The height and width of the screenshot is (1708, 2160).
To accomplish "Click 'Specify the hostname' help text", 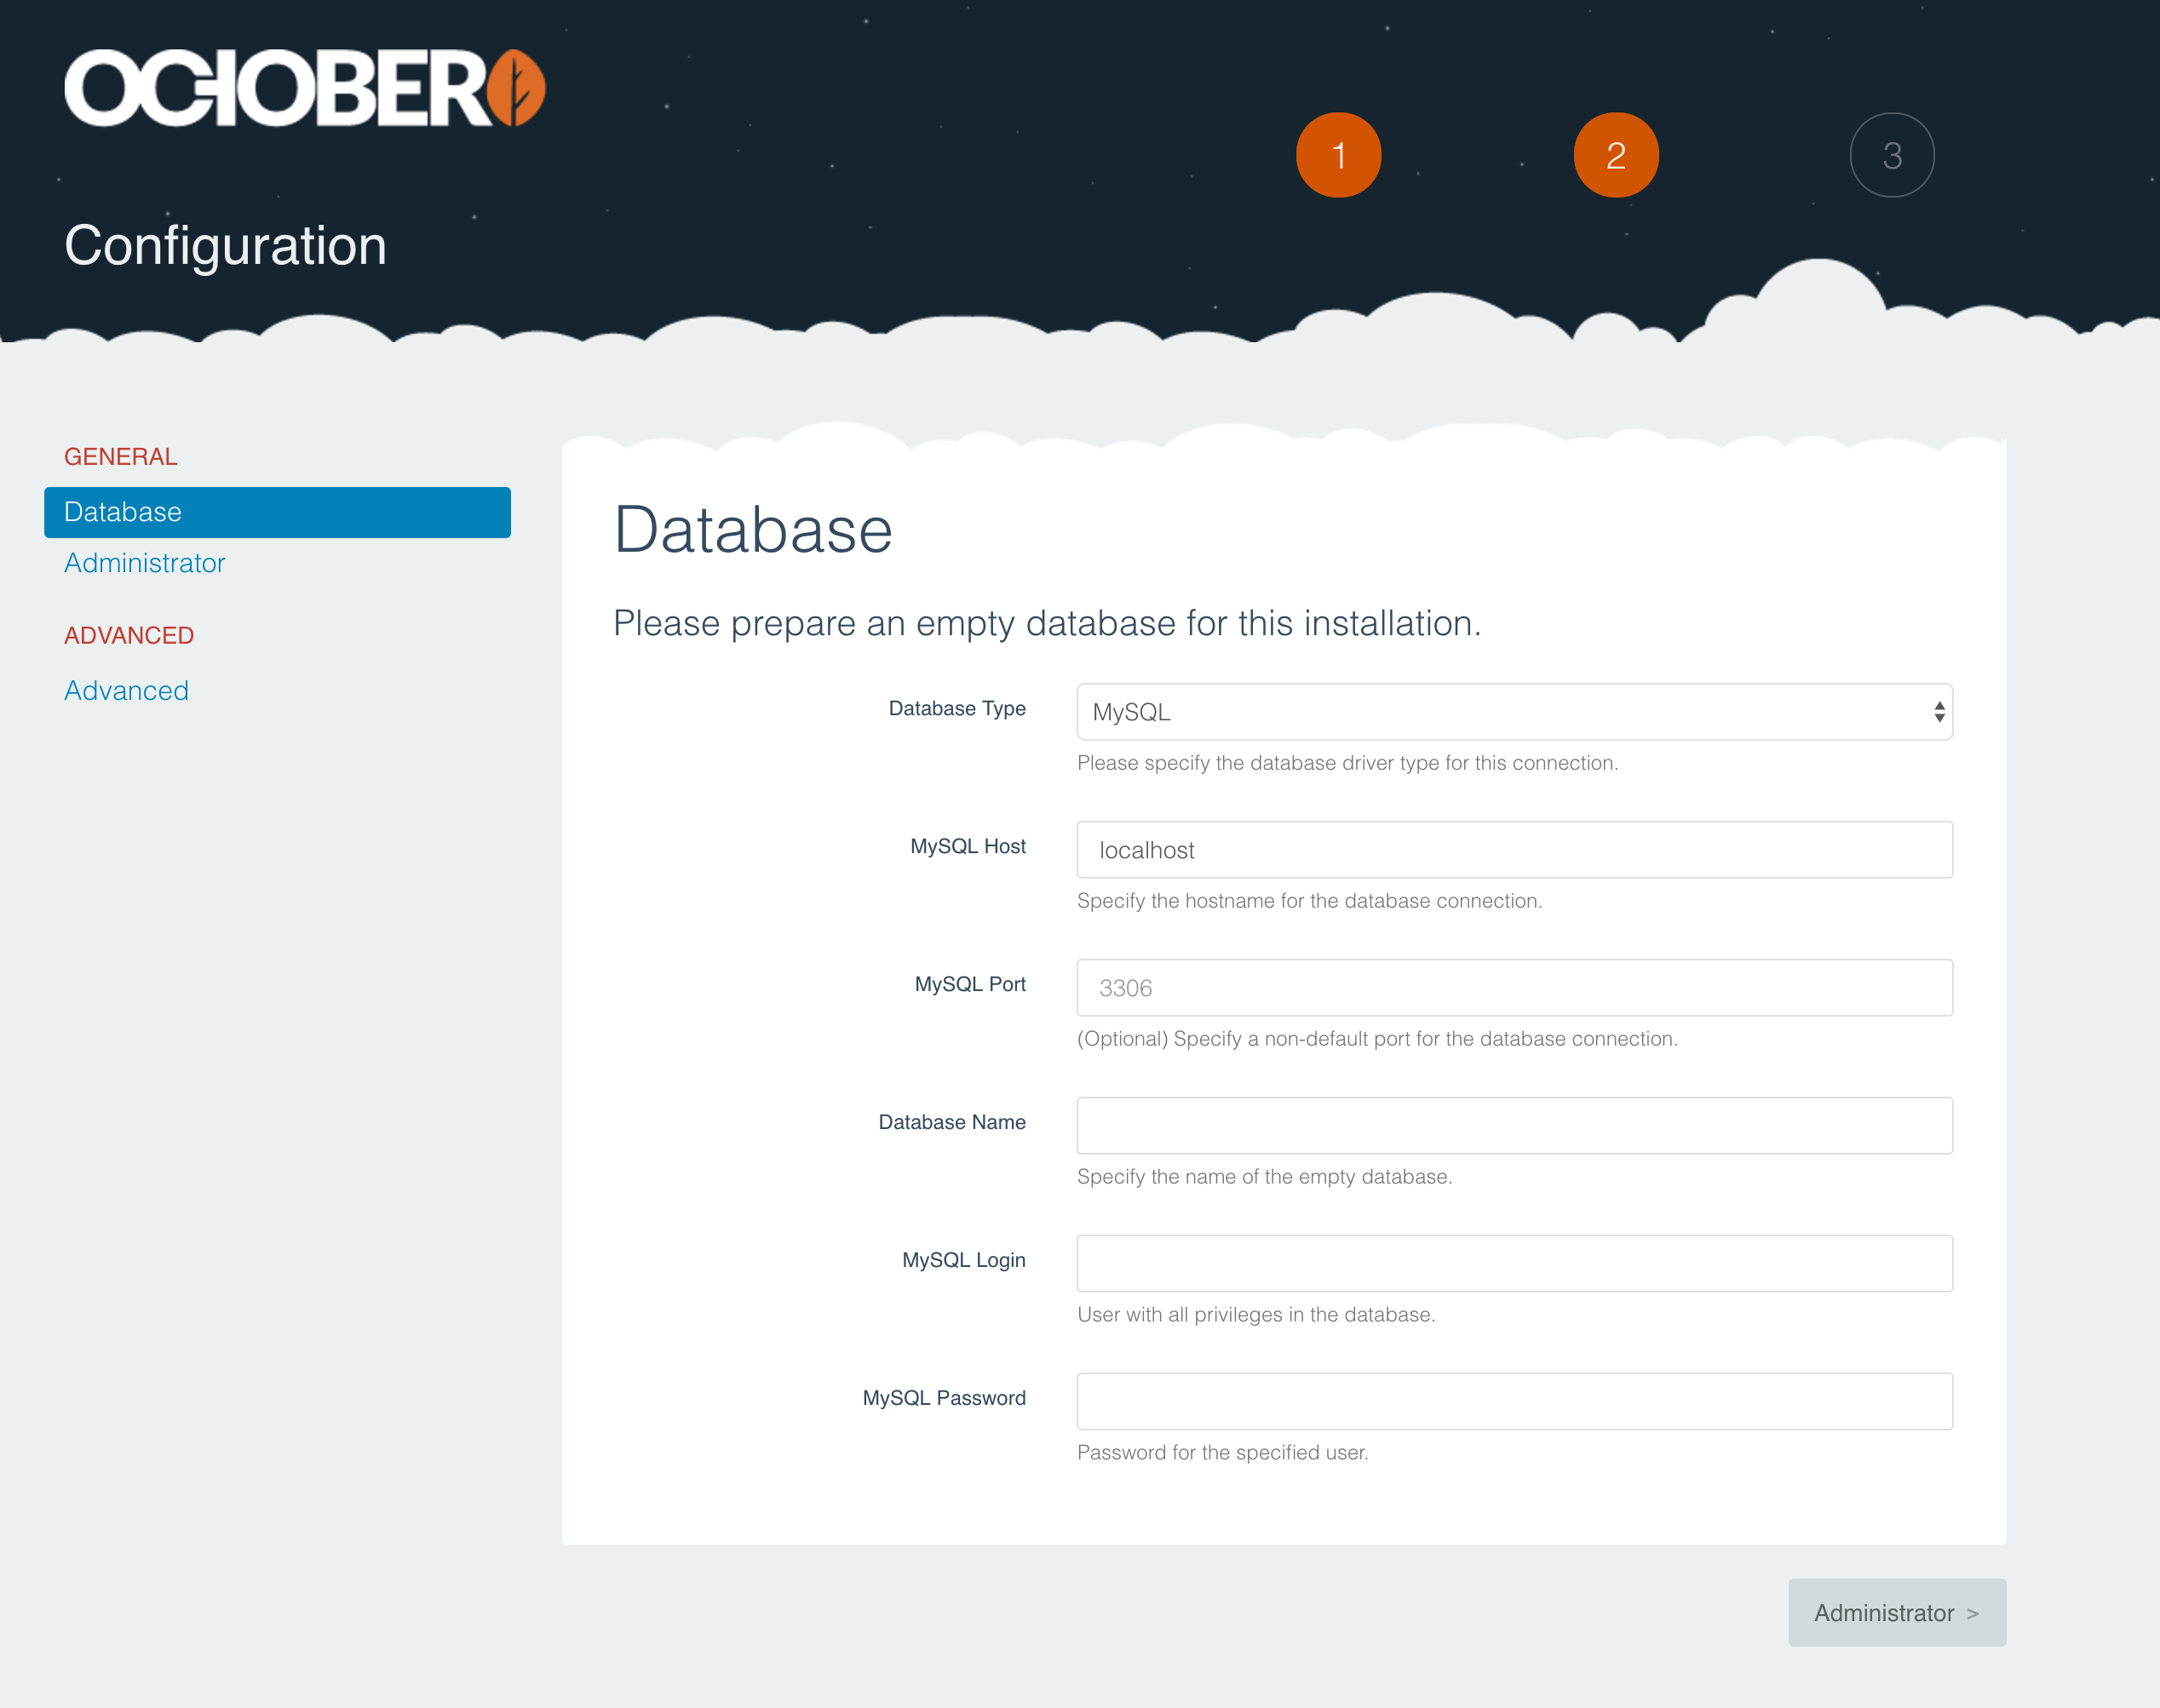I will (1310, 901).
